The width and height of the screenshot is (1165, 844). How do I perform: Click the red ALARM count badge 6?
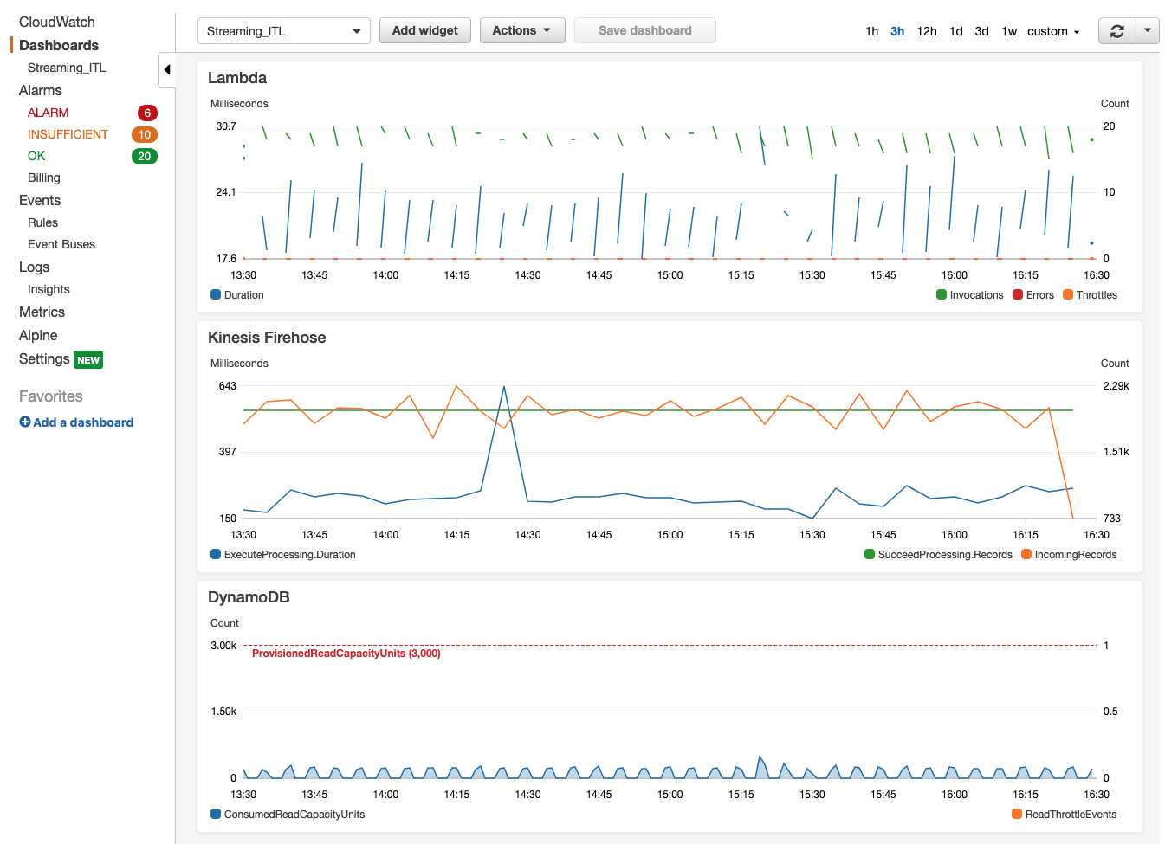tap(147, 113)
